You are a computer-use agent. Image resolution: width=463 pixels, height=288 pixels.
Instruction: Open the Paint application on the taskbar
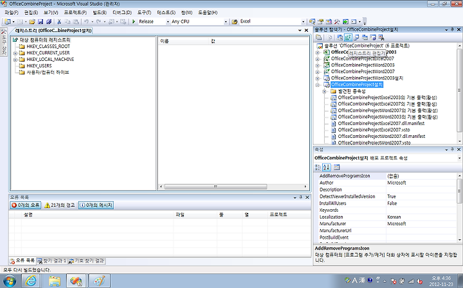tap(99, 281)
